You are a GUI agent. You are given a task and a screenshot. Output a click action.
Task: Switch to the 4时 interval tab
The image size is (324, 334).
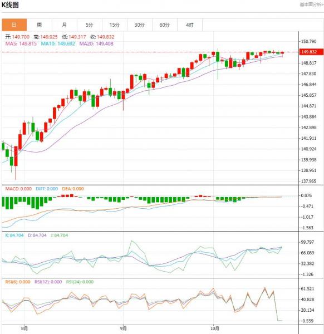point(190,25)
